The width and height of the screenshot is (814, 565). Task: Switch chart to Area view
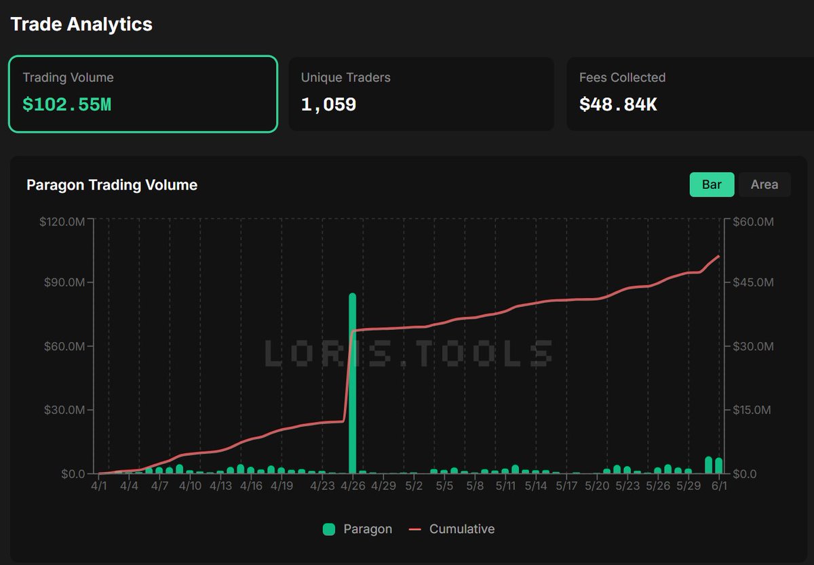click(764, 184)
